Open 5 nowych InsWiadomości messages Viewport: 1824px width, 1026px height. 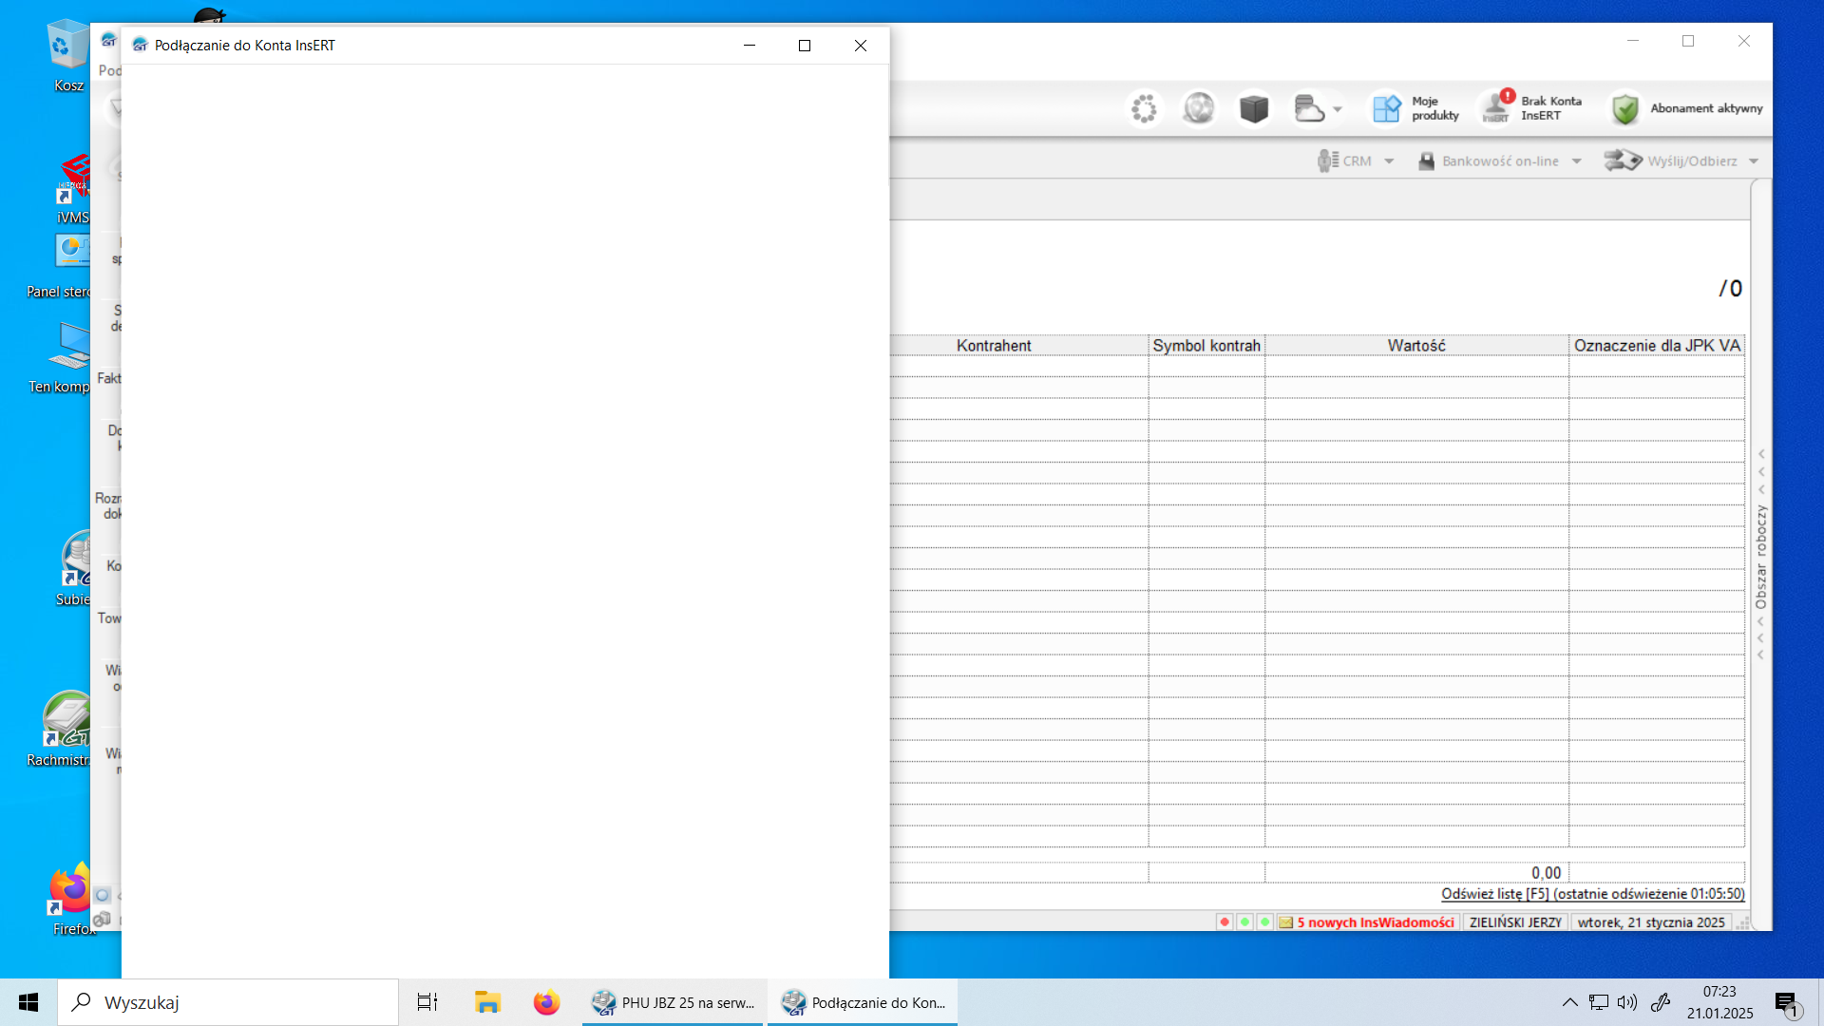pyautogui.click(x=1375, y=922)
